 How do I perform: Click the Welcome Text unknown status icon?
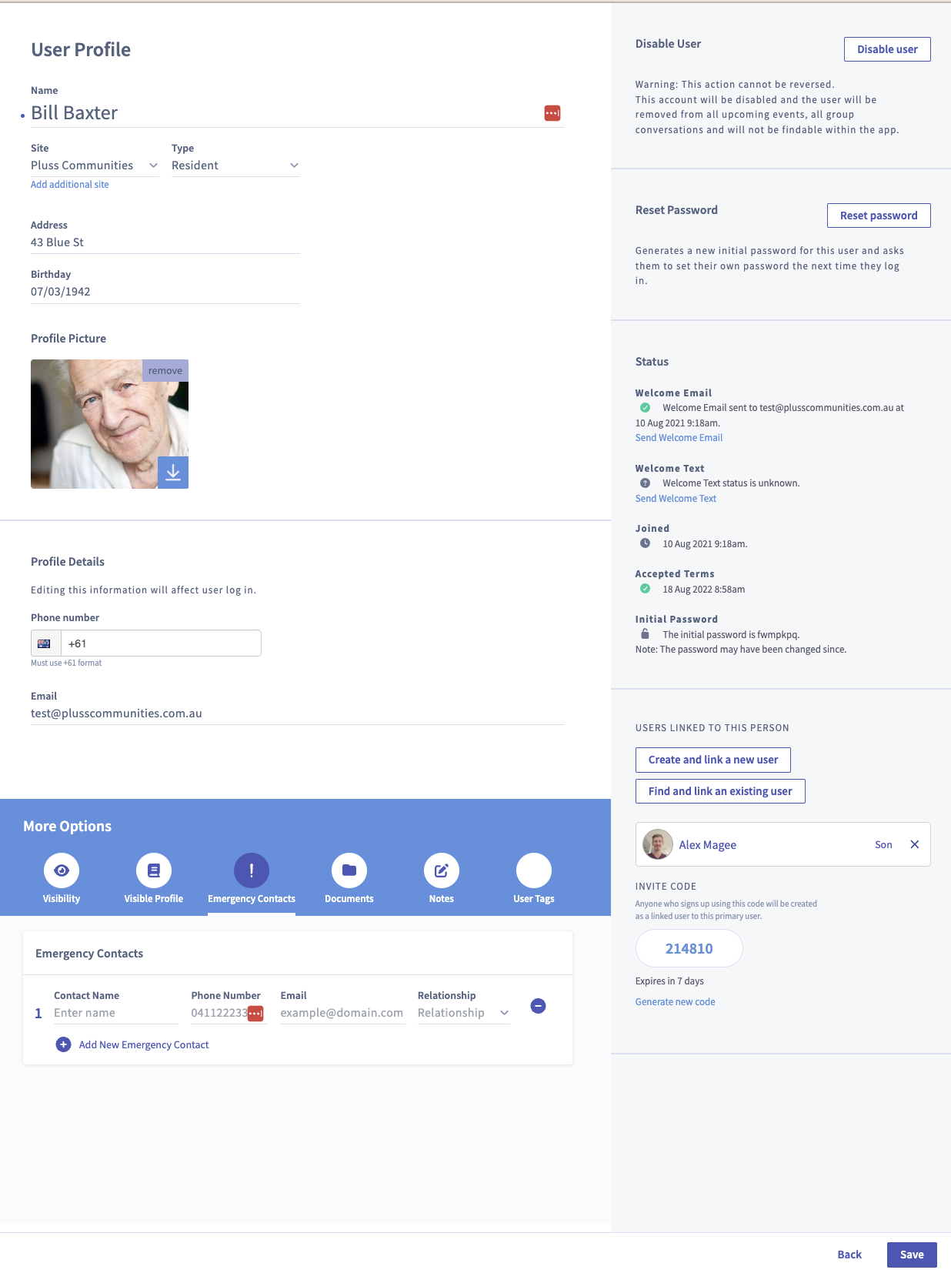tap(646, 483)
